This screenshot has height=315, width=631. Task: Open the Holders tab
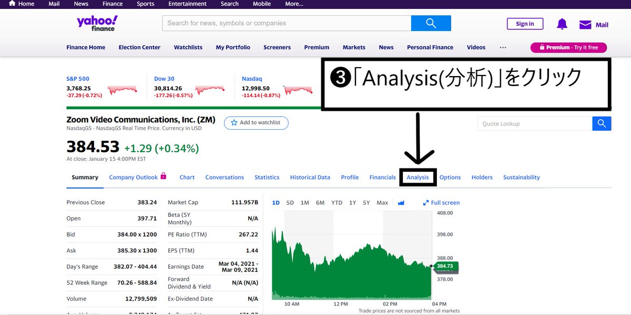tap(482, 177)
